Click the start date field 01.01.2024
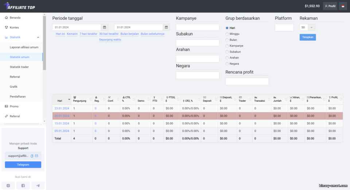Viewport: 350px width, 190px height. coord(77,27)
